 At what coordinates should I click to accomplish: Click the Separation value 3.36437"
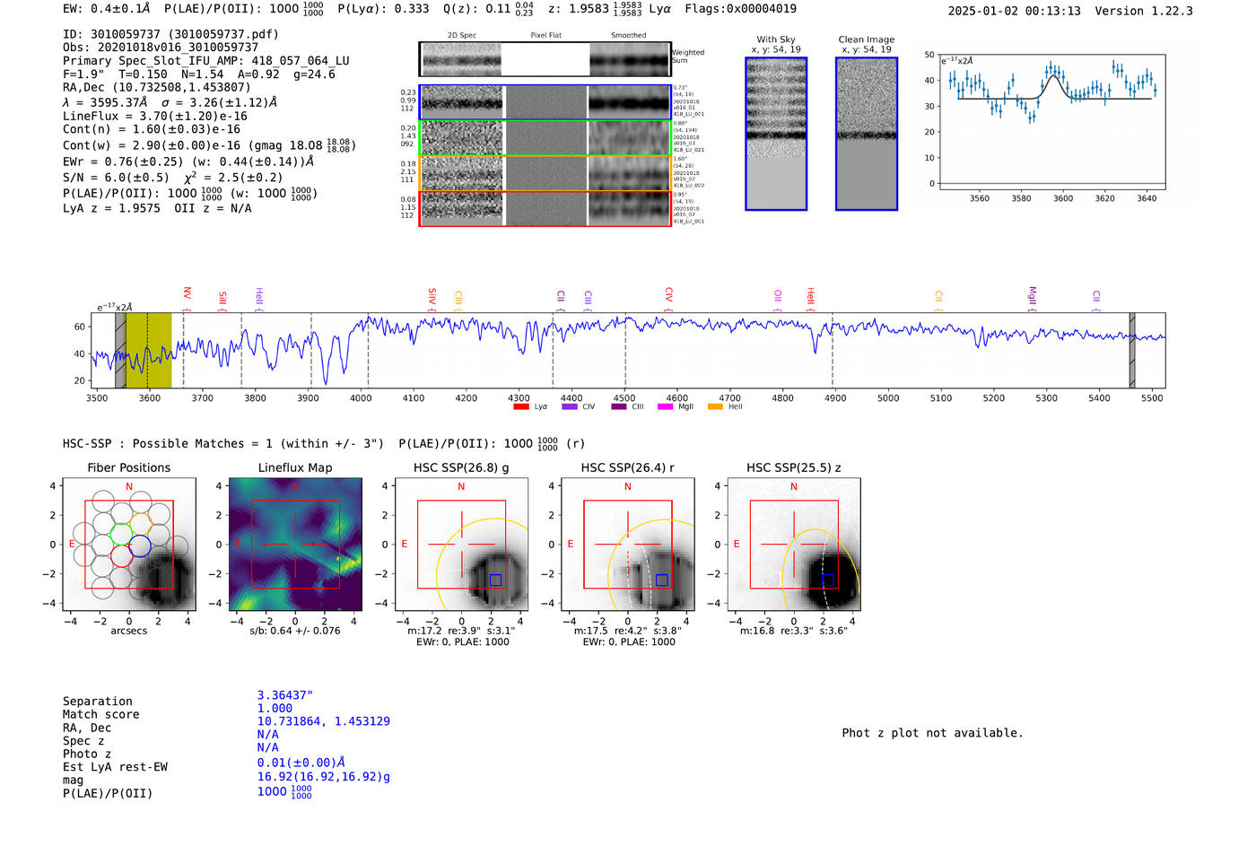(x=285, y=695)
